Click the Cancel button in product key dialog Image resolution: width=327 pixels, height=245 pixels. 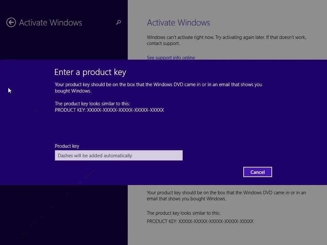[258, 172]
